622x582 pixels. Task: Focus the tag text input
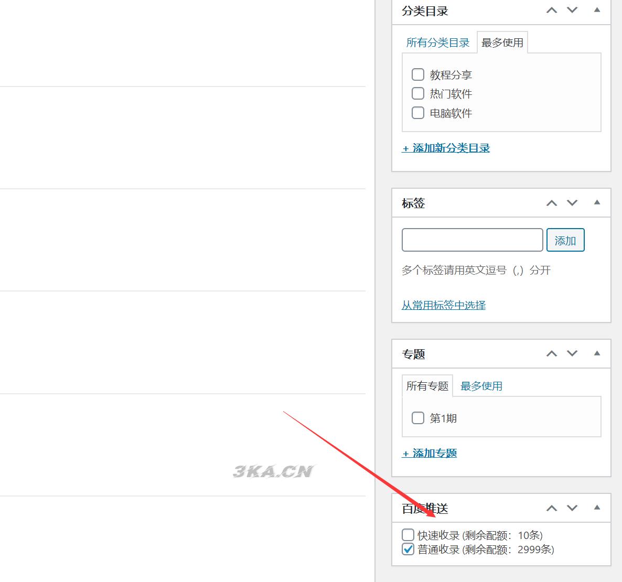[473, 240]
